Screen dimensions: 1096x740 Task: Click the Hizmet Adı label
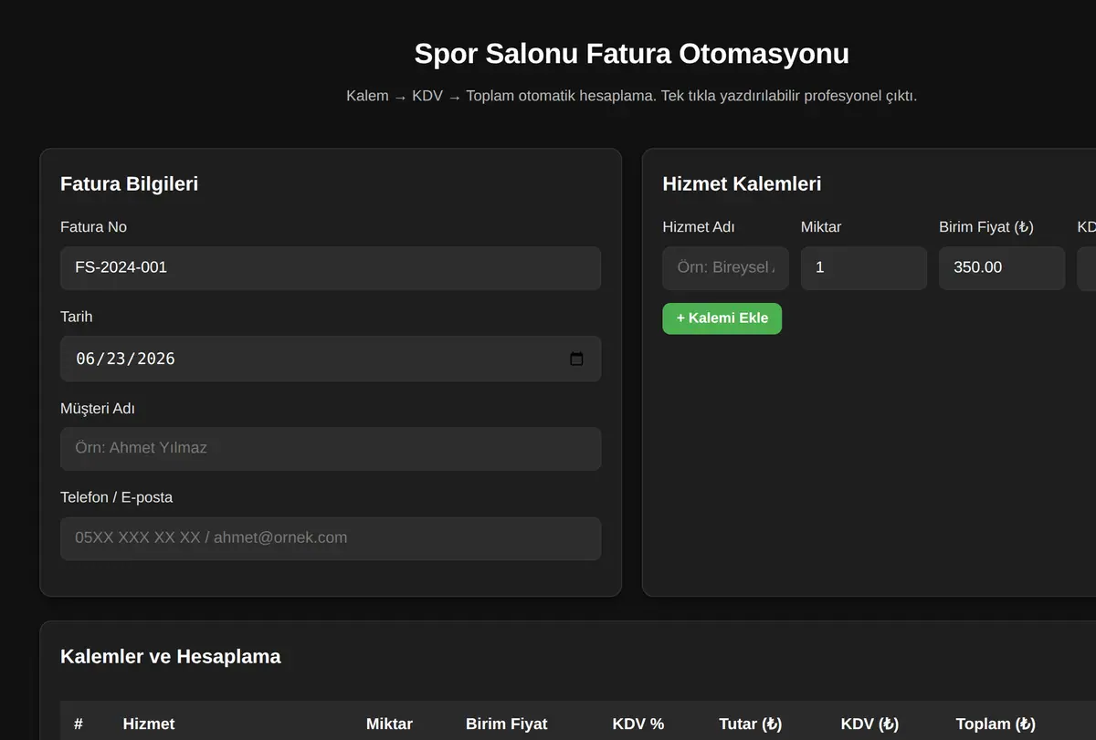point(699,227)
